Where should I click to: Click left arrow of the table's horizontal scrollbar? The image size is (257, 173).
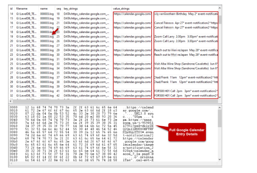(x=11, y=101)
